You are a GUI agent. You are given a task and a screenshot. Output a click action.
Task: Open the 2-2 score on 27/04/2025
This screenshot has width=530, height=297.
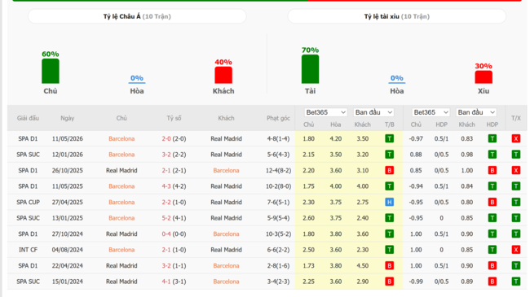(166, 202)
